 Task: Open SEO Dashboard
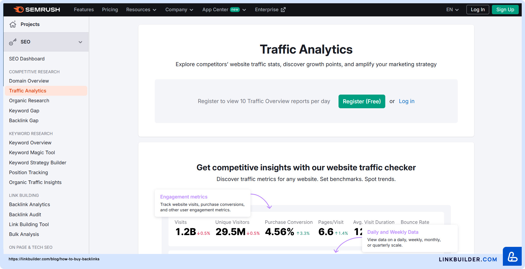click(27, 59)
